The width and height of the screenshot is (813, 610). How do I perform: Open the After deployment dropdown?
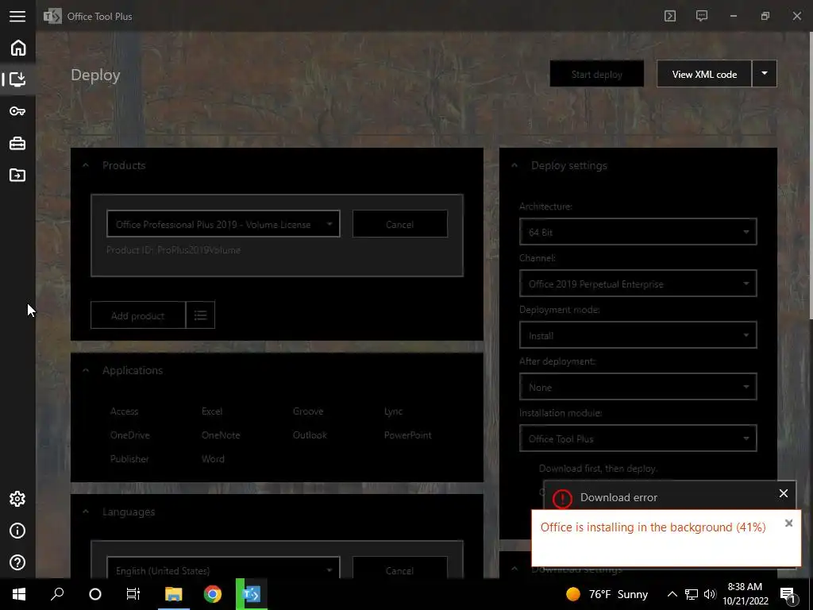(638, 387)
